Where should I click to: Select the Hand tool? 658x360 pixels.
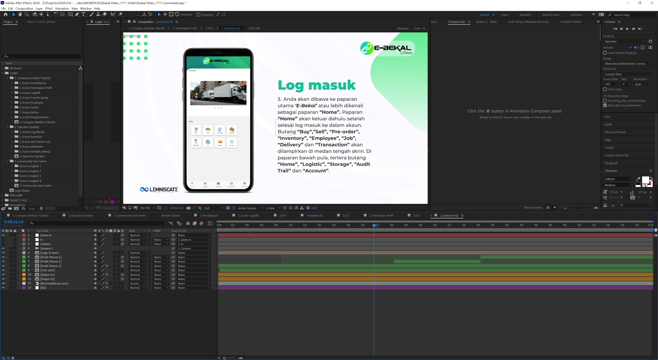tap(20, 14)
